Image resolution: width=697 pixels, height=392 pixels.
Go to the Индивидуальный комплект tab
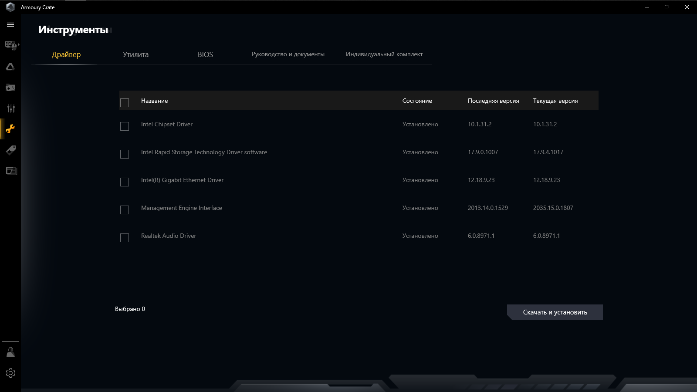coord(384,54)
